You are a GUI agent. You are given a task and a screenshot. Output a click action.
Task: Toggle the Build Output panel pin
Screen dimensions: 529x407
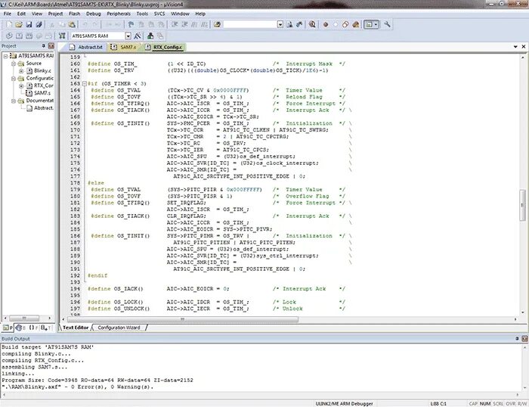pos(517,338)
